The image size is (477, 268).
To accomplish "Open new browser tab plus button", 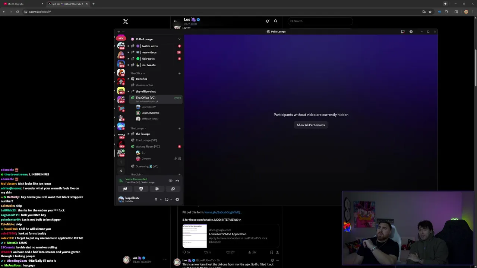I will (93, 4).
